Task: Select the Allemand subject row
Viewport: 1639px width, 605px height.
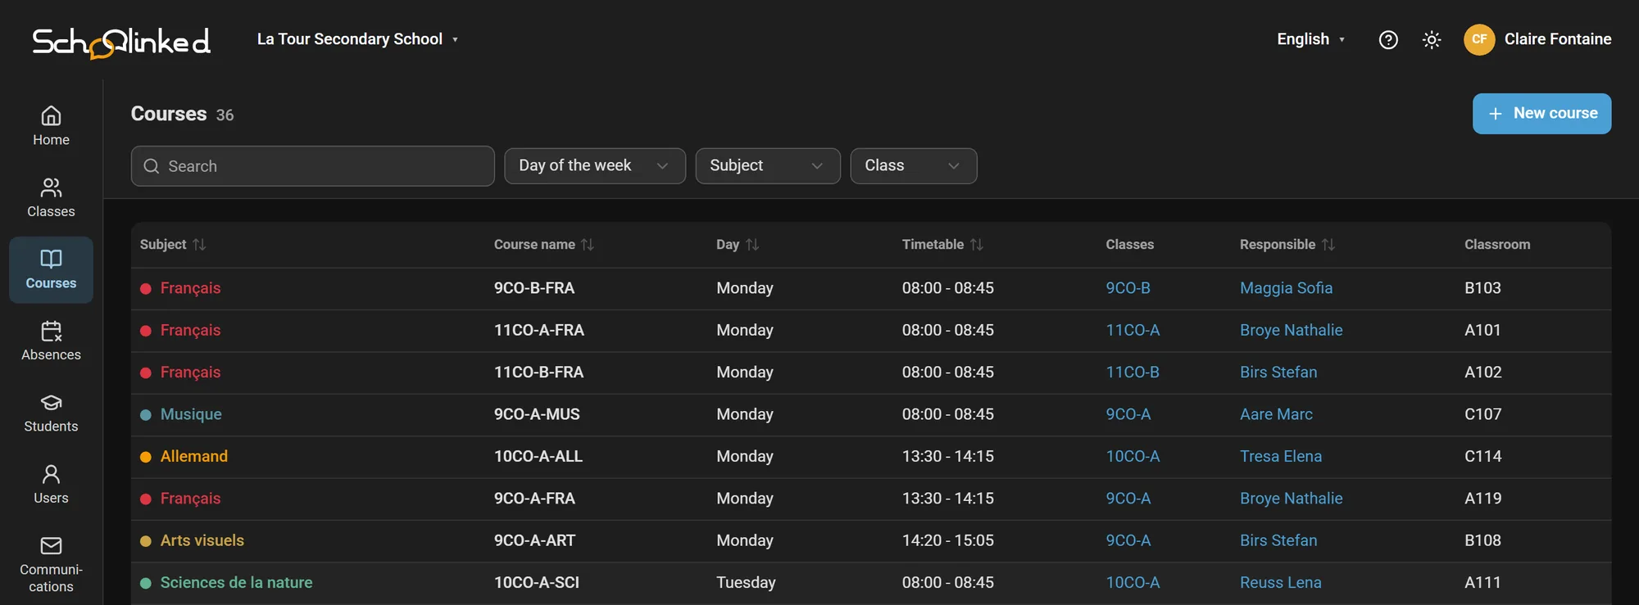Action: click(x=871, y=457)
